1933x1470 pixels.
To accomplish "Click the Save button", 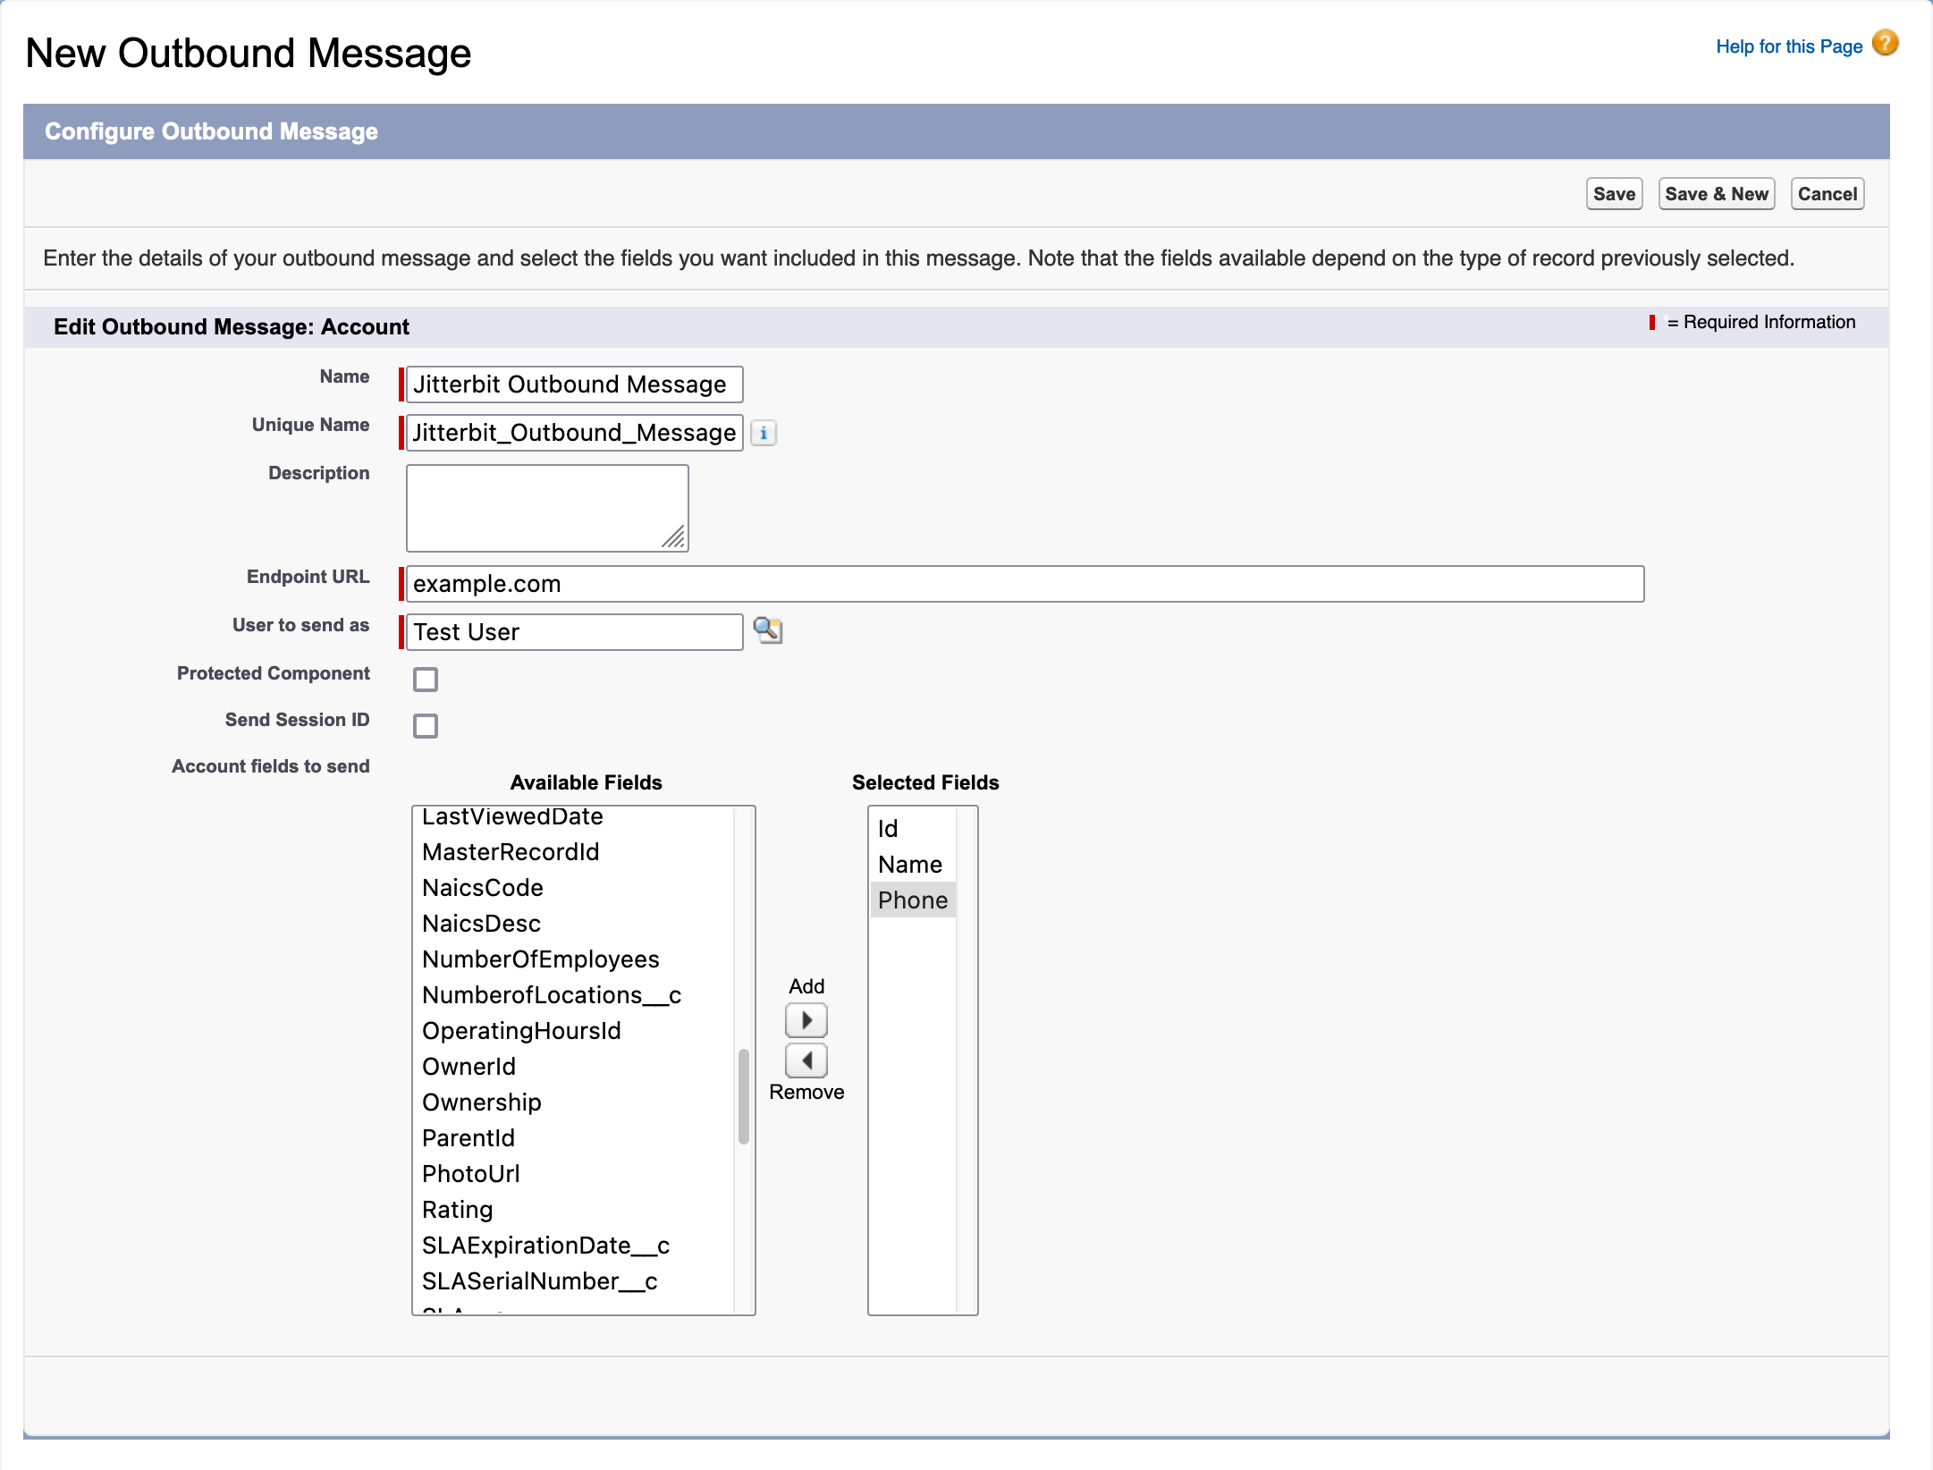I will click(x=1613, y=193).
